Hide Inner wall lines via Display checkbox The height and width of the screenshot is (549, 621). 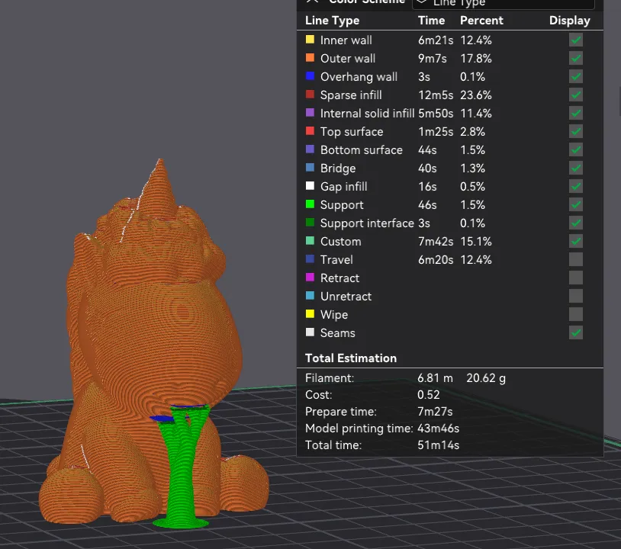576,40
